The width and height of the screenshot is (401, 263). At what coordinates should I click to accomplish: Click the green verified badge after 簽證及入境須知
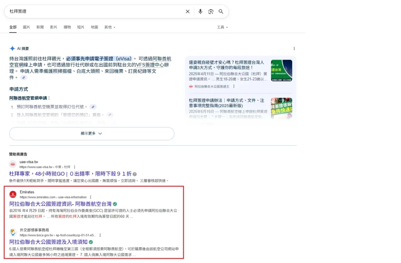(x=91, y=242)
